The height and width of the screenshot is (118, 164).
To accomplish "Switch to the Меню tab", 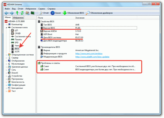I will coord(8,17).
